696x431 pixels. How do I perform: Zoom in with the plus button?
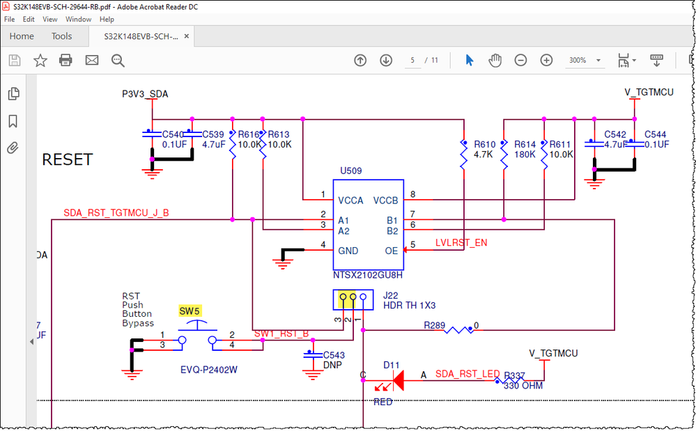coord(546,61)
